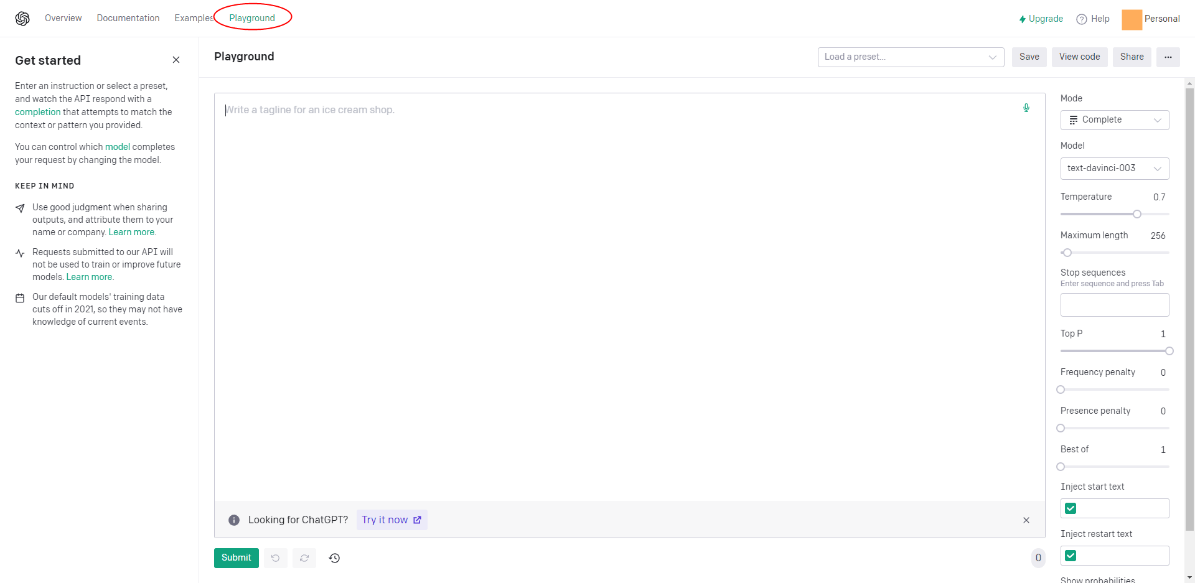Click the undo icon next to Submit

[275, 558]
